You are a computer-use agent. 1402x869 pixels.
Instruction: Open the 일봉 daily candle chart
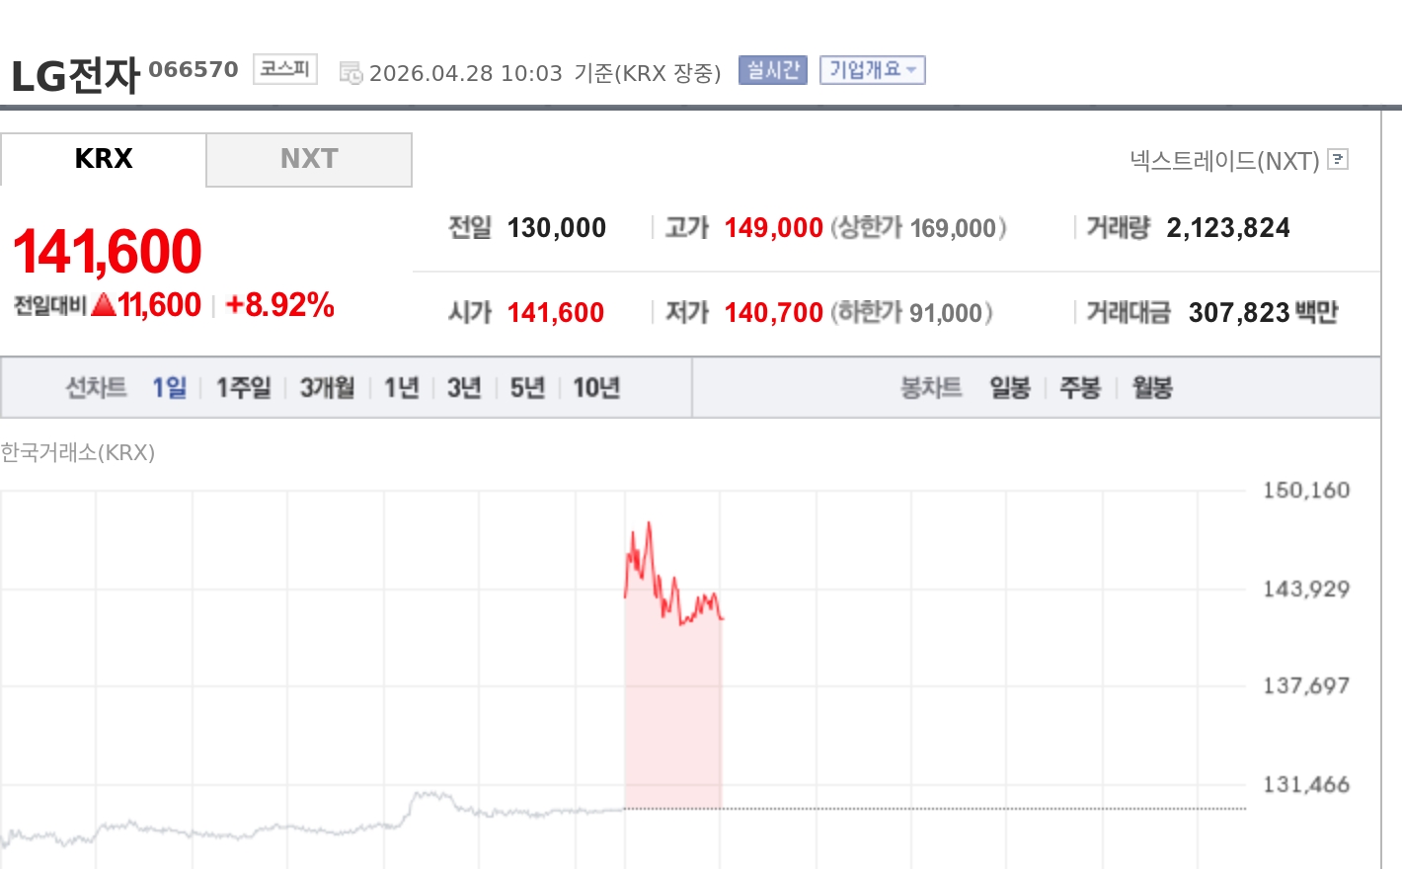coord(1010,388)
